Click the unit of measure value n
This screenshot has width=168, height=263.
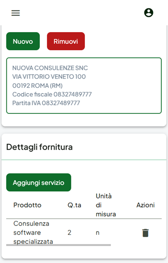click(98, 233)
